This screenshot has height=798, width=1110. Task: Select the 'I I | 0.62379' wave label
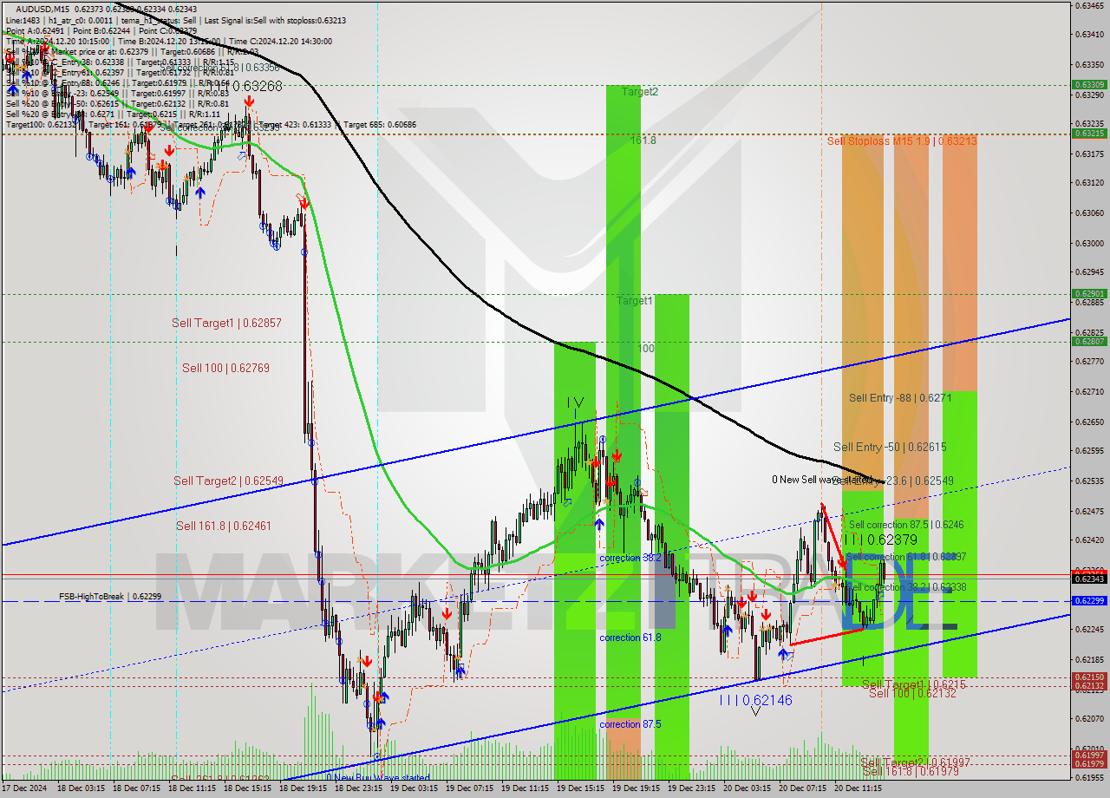click(x=880, y=540)
